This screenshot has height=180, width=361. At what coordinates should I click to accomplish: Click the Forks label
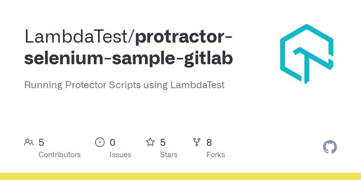pyautogui.click(x=215, y=155)
